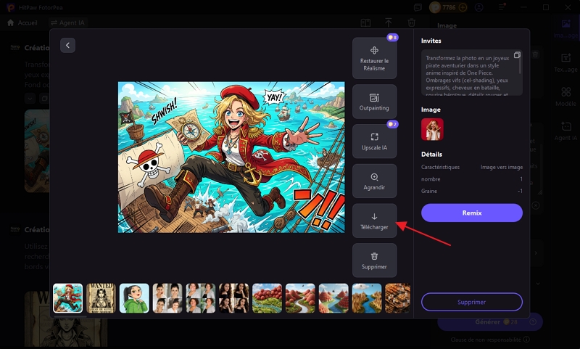Open Agent IA in right sidebar
The height and width of the screenshot is (349, 580).
[565, 131]
